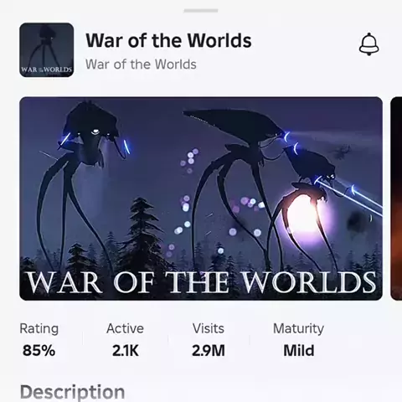This screenshot has width=402, height=402.
Task: Tap the Maturity label
Action: pos(298,329)
